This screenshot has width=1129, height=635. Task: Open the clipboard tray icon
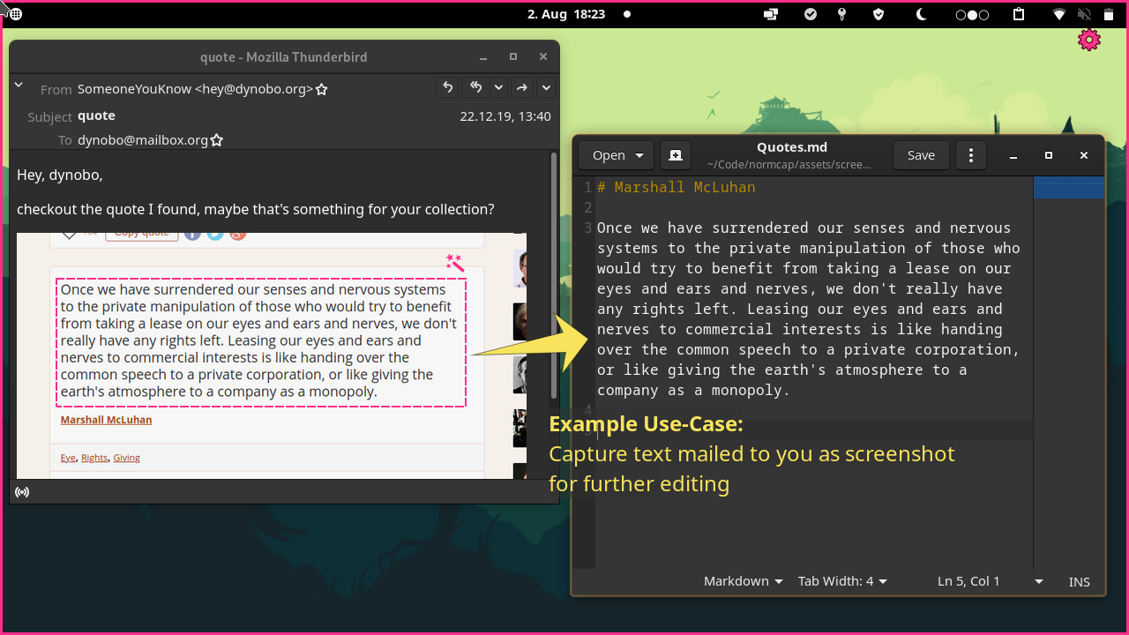[x=1019, y=14]
